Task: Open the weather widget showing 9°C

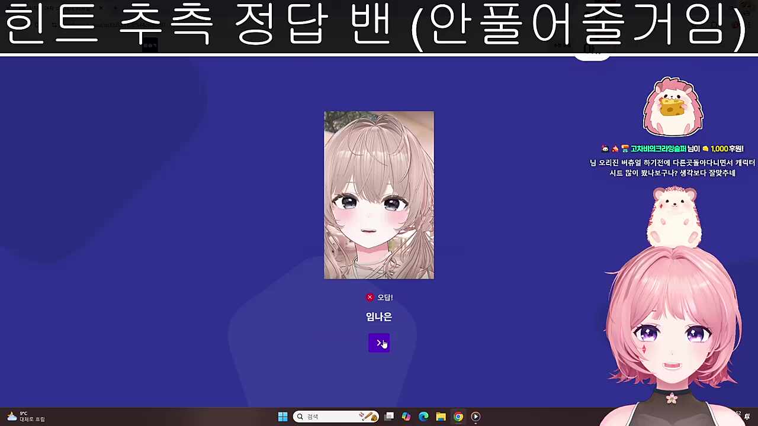Action: click(x=25, y=417)
